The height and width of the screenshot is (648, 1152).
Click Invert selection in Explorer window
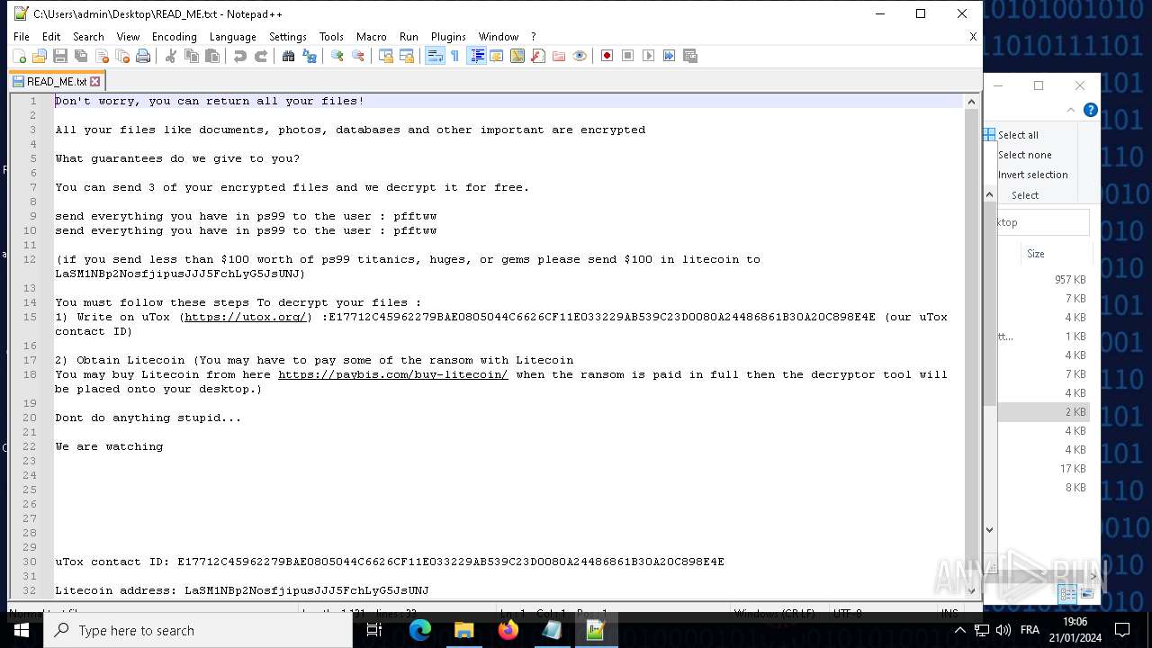[x=1032, y=175]
